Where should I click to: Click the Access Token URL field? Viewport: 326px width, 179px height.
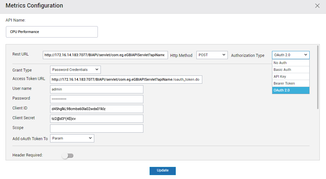126,79
